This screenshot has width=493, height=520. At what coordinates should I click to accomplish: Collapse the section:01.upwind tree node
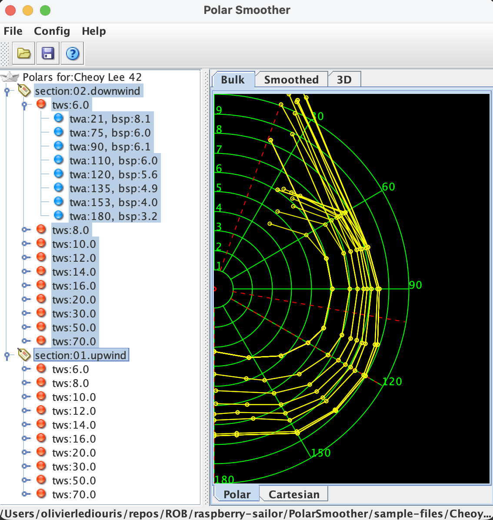point(7,356)
